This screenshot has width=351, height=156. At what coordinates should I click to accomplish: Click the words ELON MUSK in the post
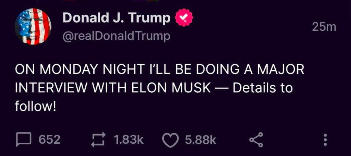[184, 88]
